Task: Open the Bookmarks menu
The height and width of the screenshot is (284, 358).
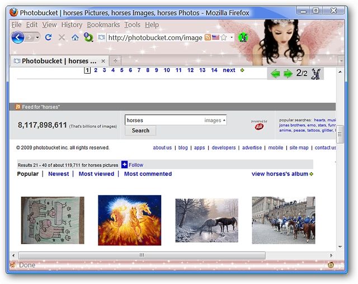Action: click(103, 25)
